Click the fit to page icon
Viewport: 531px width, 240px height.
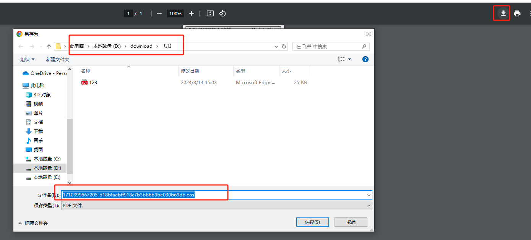(x=210, y=13)
